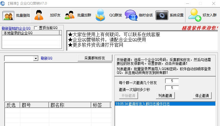Open the 批量登陆 batch login icon
Viewport: 220px width, 126px height.
pos(8,15)
